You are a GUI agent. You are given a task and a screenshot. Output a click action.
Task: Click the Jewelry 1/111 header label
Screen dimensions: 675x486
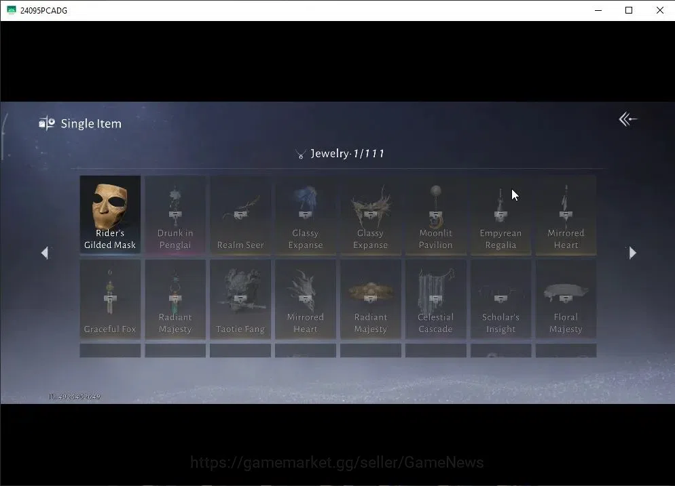[x=348, y=153]
